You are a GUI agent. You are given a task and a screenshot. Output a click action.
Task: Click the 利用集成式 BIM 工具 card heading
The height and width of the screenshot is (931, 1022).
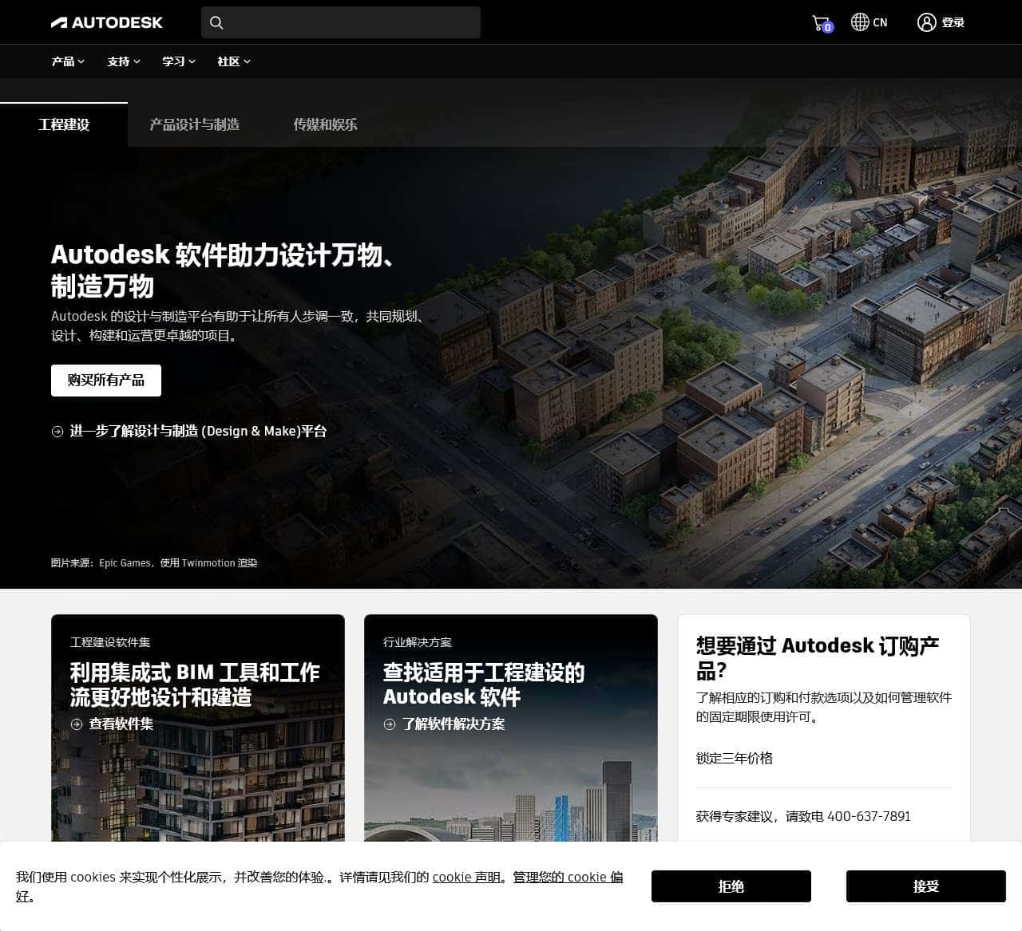[x=195, y=684]
